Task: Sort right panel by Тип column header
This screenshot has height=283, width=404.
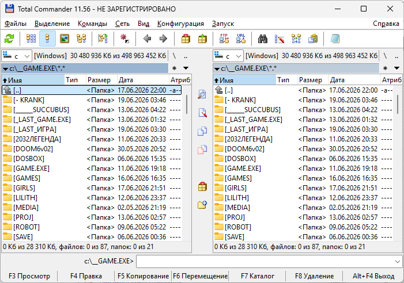Action: coord(286,80)
